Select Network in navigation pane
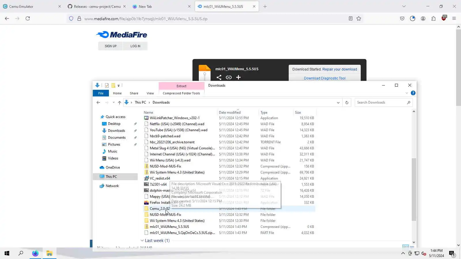This screenshot has height=259, width=461. pos(112,186)
